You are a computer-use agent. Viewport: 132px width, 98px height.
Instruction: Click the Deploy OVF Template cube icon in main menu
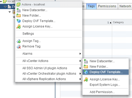tap(19, 21)
